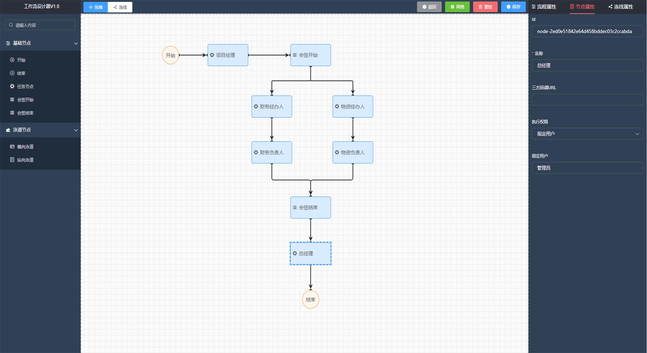
Task: Open the 执行权限 dropdown
Action: click(587, 134)
